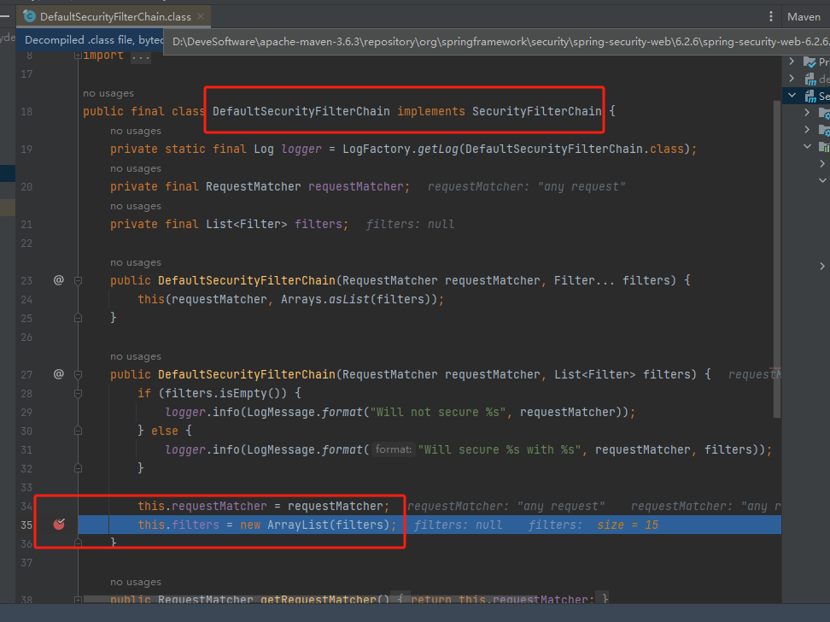Click the bar-chart folder icon in Maven panel
Viewport: 830px width, 622px height.
pos(826,146)
